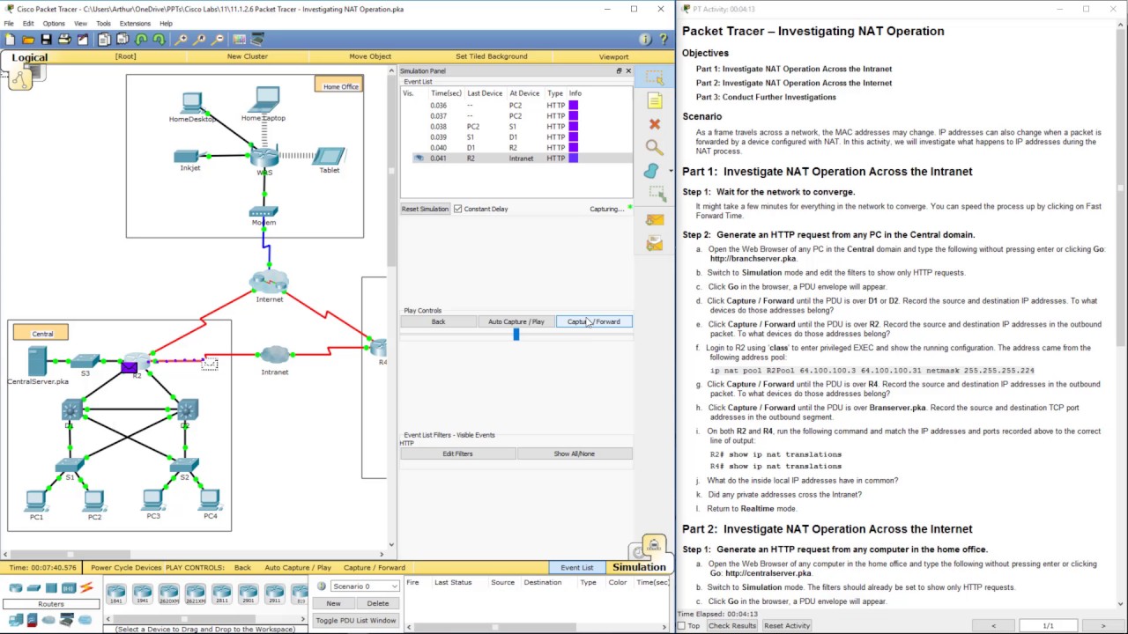Open the Help menu

click(166, 23)
